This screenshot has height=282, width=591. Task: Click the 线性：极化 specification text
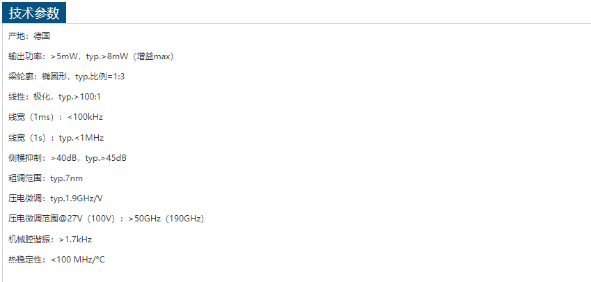pos(54,97)
